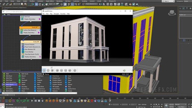Click the question mark help icon in bottom toolbar

coord(110,101)
